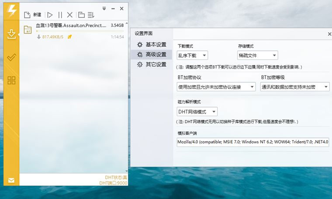Click the gear icon beside 高级设置
332x199 pixels.
pyautogui.click(x=140, y=55)
